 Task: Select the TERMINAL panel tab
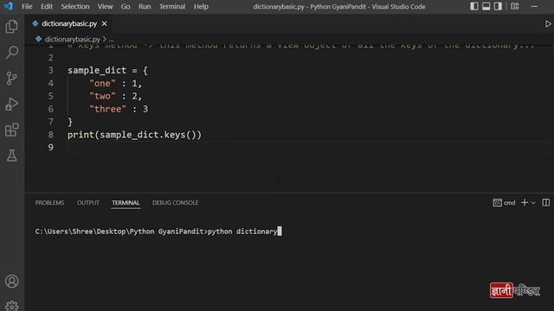[126, 203]
